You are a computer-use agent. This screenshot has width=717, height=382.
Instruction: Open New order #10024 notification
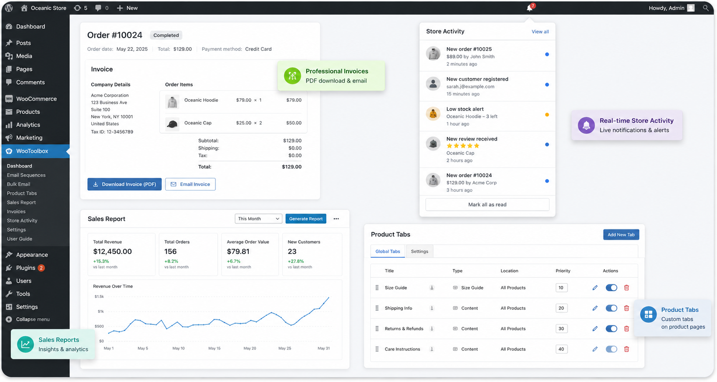487,182
